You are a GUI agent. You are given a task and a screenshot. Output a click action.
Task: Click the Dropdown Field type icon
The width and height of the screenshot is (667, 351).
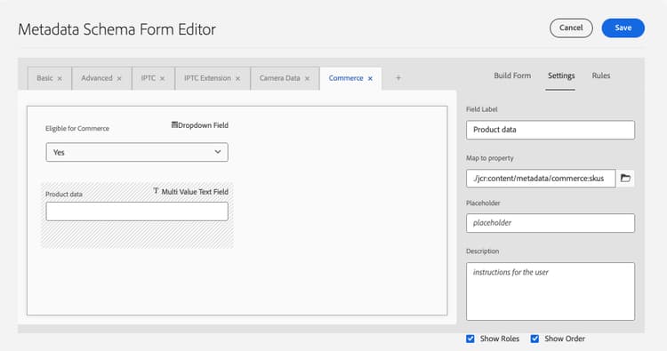[x=174, y=125]
